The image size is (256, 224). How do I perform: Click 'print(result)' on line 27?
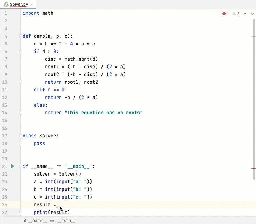[x=52, y=212]
